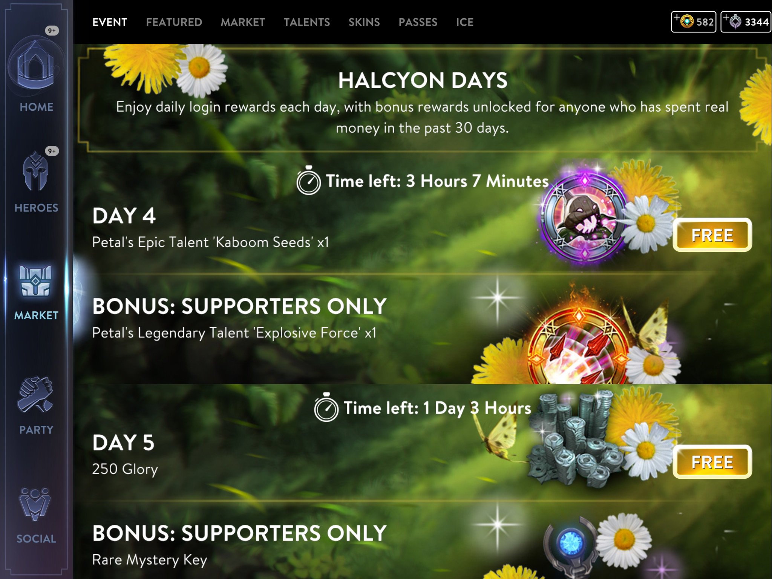Tap the gold ICE currency counter
Screen dimensions: 772x579
pyautogui.click(x=694, y=22)
